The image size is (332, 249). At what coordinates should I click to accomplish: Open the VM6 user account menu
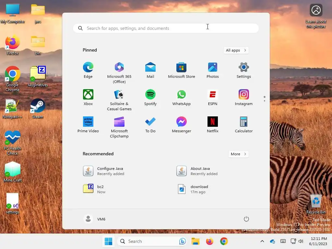(x=94, y=219)
